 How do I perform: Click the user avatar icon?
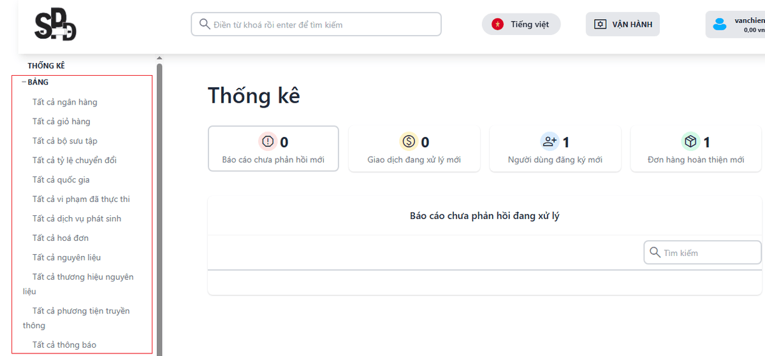click(x=720, y=25)
